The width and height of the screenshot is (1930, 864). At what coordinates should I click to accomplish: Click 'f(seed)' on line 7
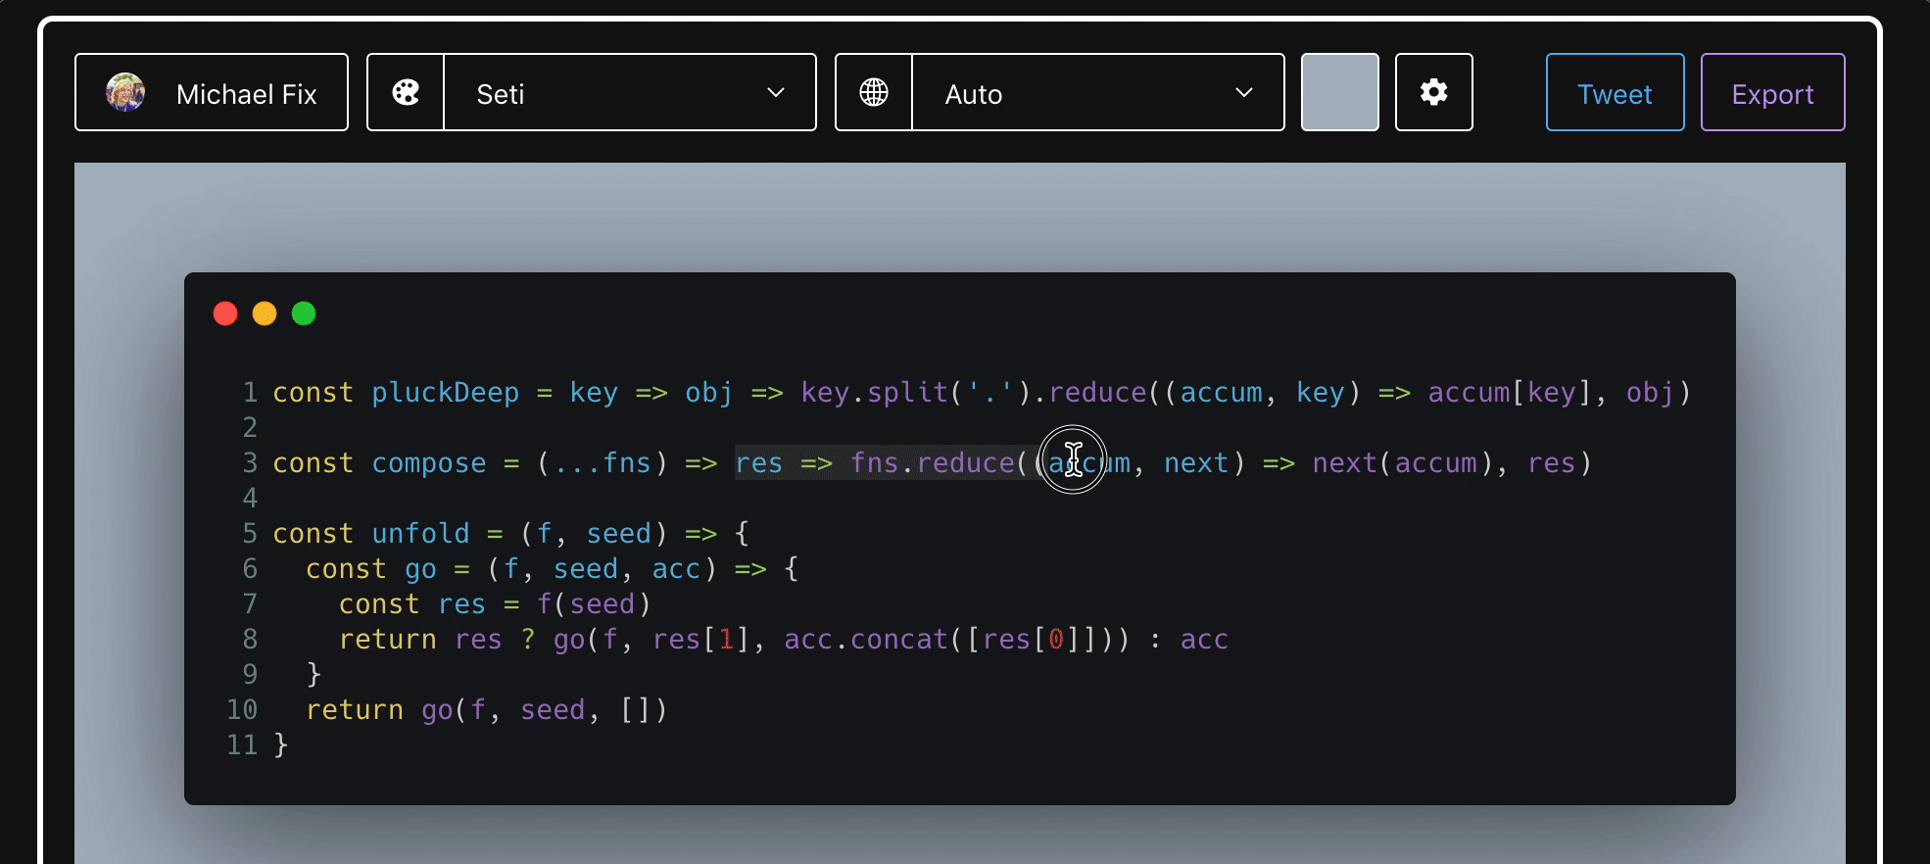click(x=594, y=604)
